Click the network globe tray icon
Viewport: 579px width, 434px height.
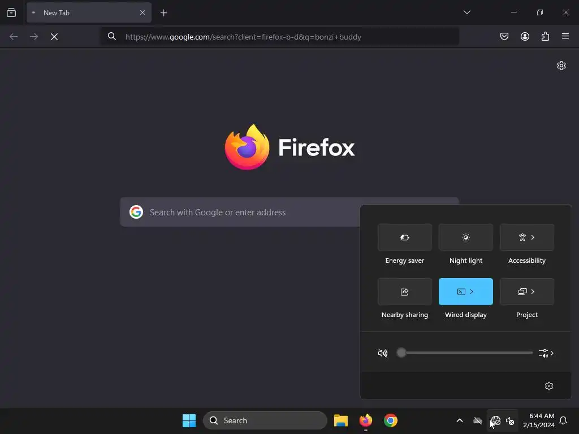coord(495,420)
